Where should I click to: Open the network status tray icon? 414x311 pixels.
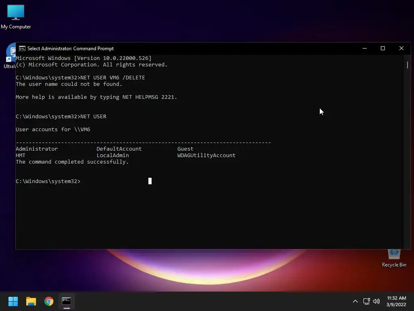[x=366, y=301]
